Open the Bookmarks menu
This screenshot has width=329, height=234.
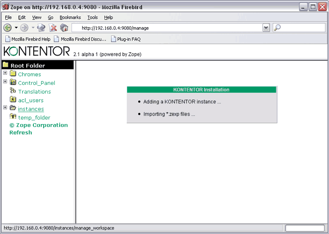[70, 18]
